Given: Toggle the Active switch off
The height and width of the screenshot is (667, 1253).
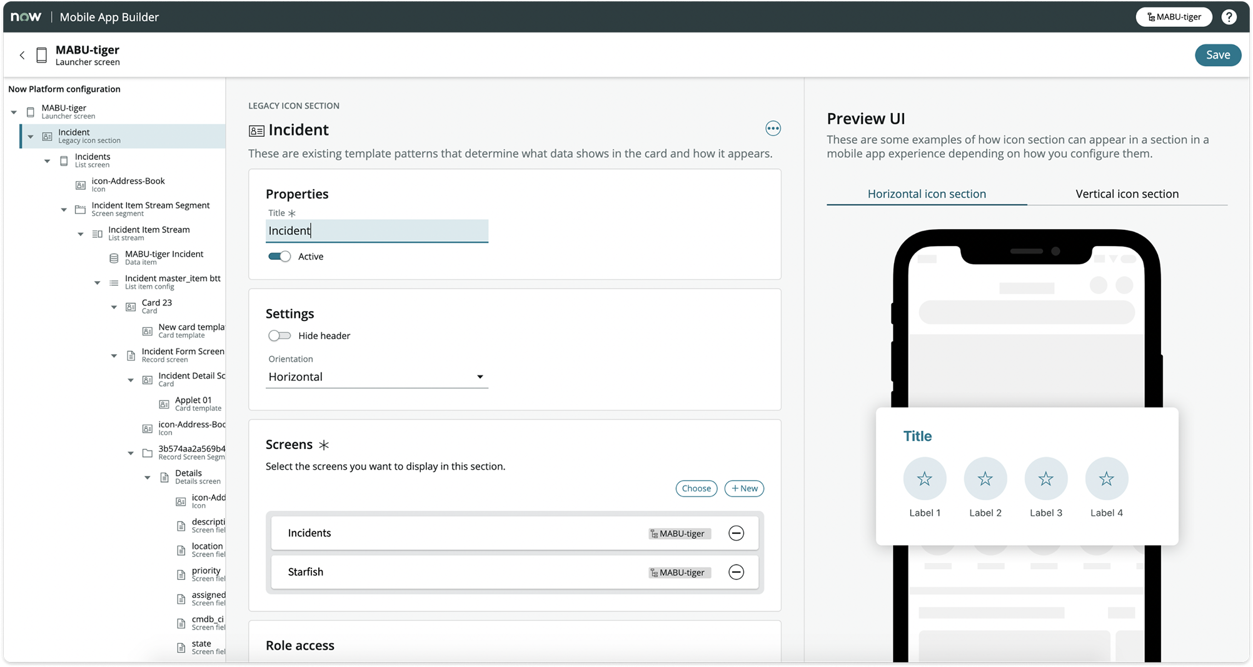Looking at the screenshot, I should [x=279, y=257].
